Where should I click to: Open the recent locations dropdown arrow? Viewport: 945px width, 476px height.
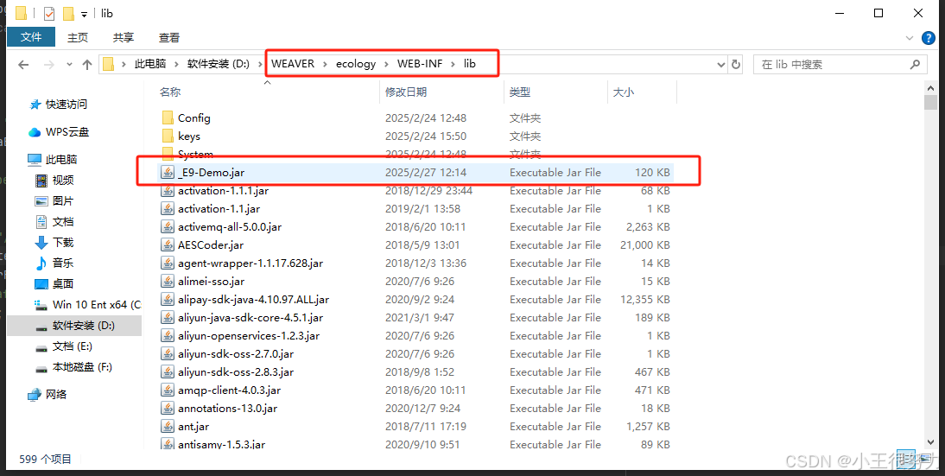(x=69, y=65)
